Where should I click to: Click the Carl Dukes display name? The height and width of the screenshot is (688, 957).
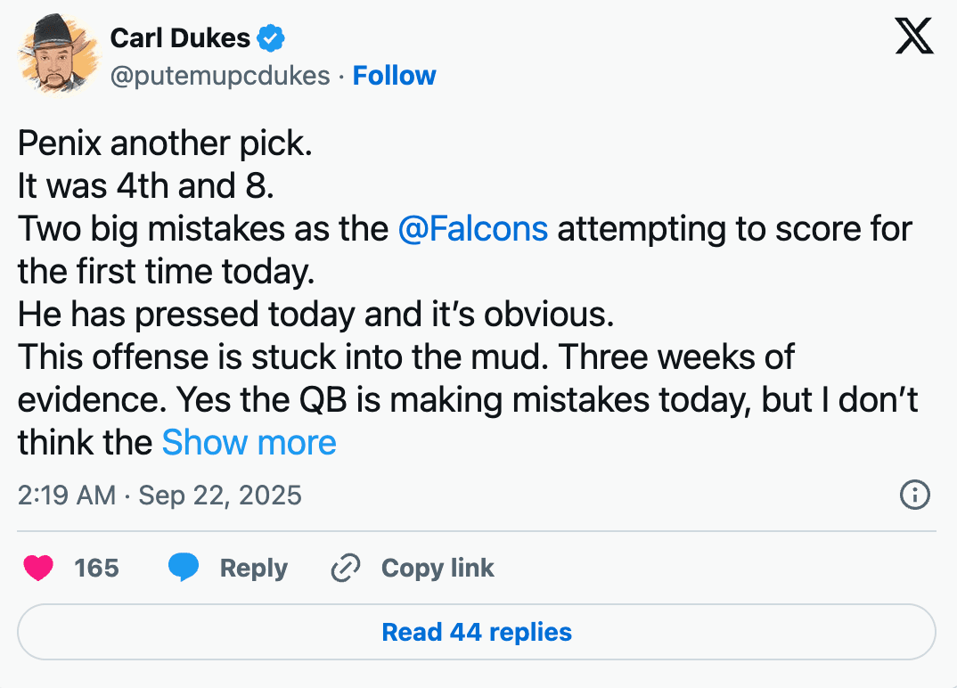coord(180,38)
